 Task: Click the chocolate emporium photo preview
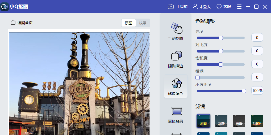(79, 84)
